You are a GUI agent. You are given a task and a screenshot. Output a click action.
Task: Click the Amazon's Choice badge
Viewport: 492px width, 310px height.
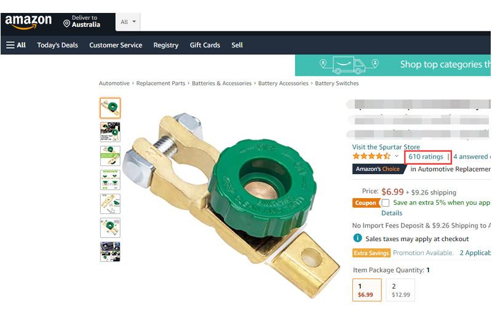coord(379,169)
